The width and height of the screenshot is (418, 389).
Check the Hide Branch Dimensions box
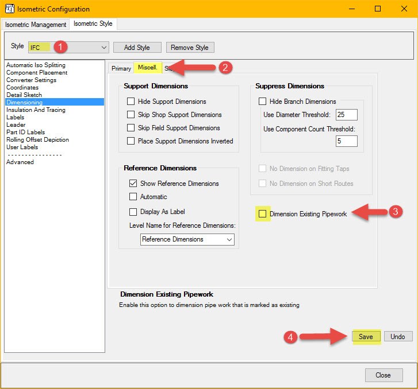(263, 102)
